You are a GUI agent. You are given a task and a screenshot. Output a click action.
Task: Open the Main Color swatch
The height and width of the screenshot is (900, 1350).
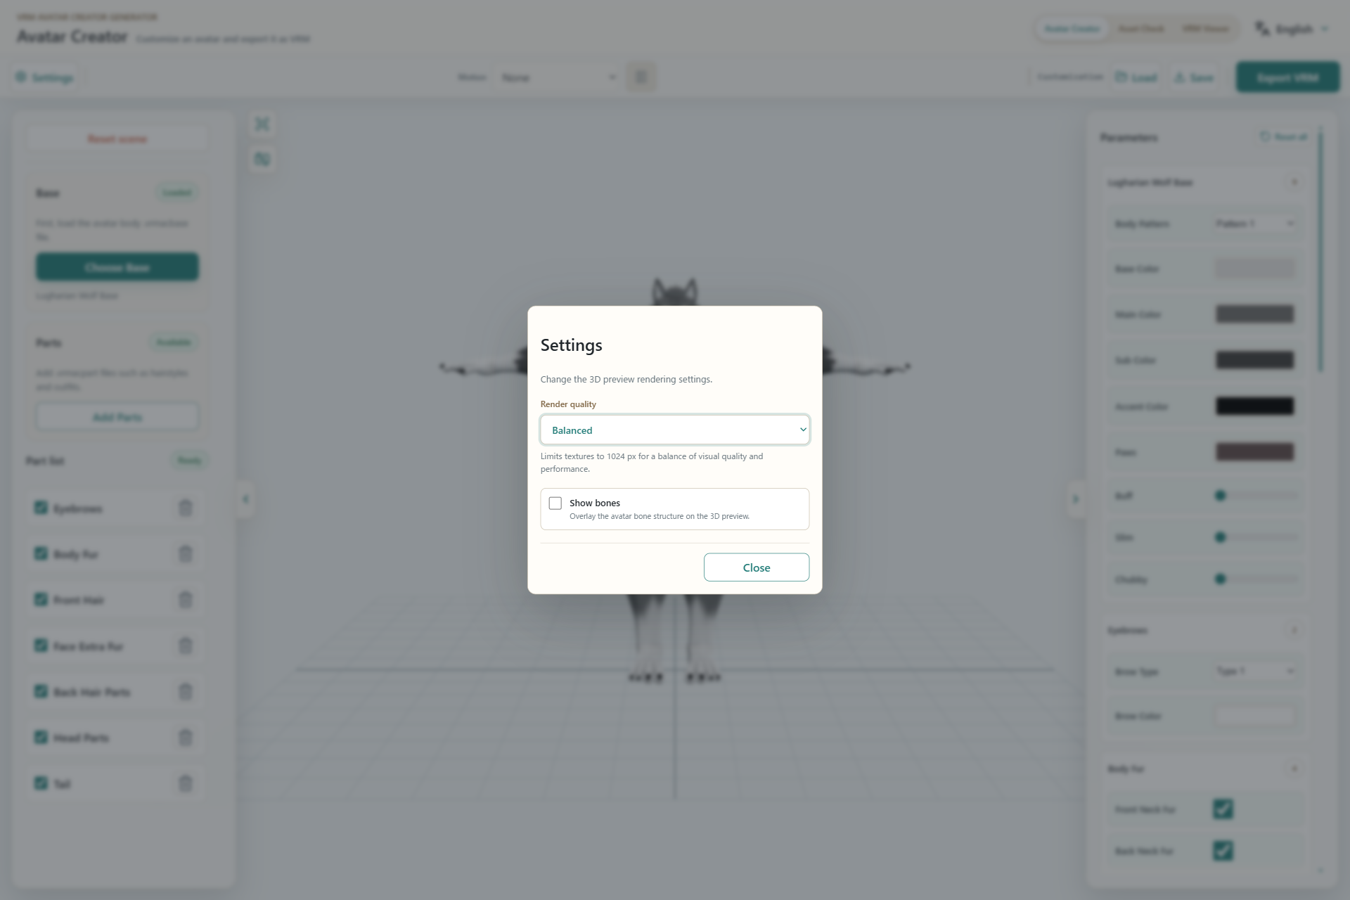[x=1255, y=314]
